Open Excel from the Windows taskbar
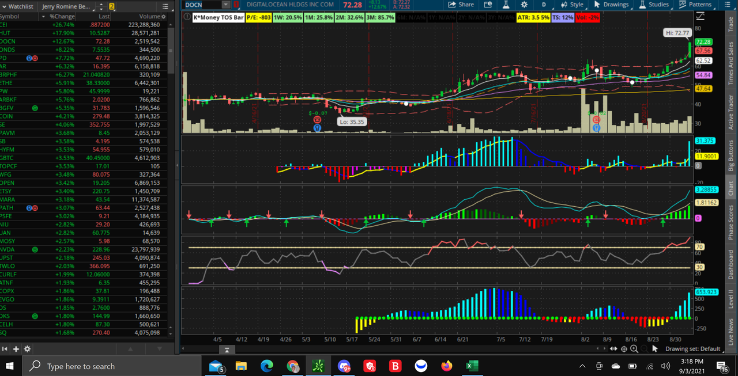Viewport: 738px width, 376px height. pyautogui.click(x=472, y=366)
